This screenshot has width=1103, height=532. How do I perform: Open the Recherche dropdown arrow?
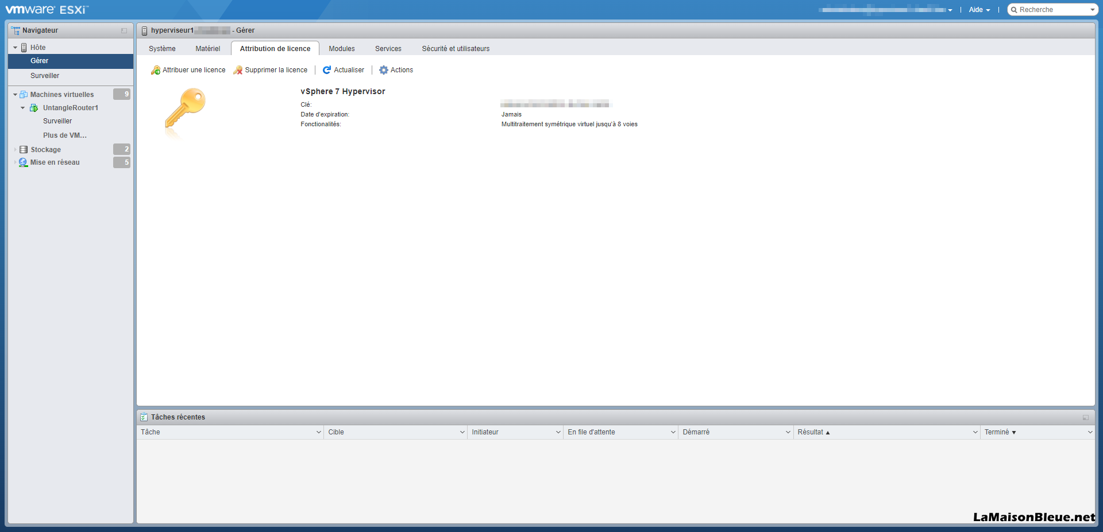tap(1093, 10)
